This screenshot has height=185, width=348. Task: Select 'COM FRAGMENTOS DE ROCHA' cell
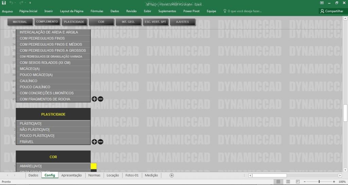pyautogui.click(x=53, y=99)
